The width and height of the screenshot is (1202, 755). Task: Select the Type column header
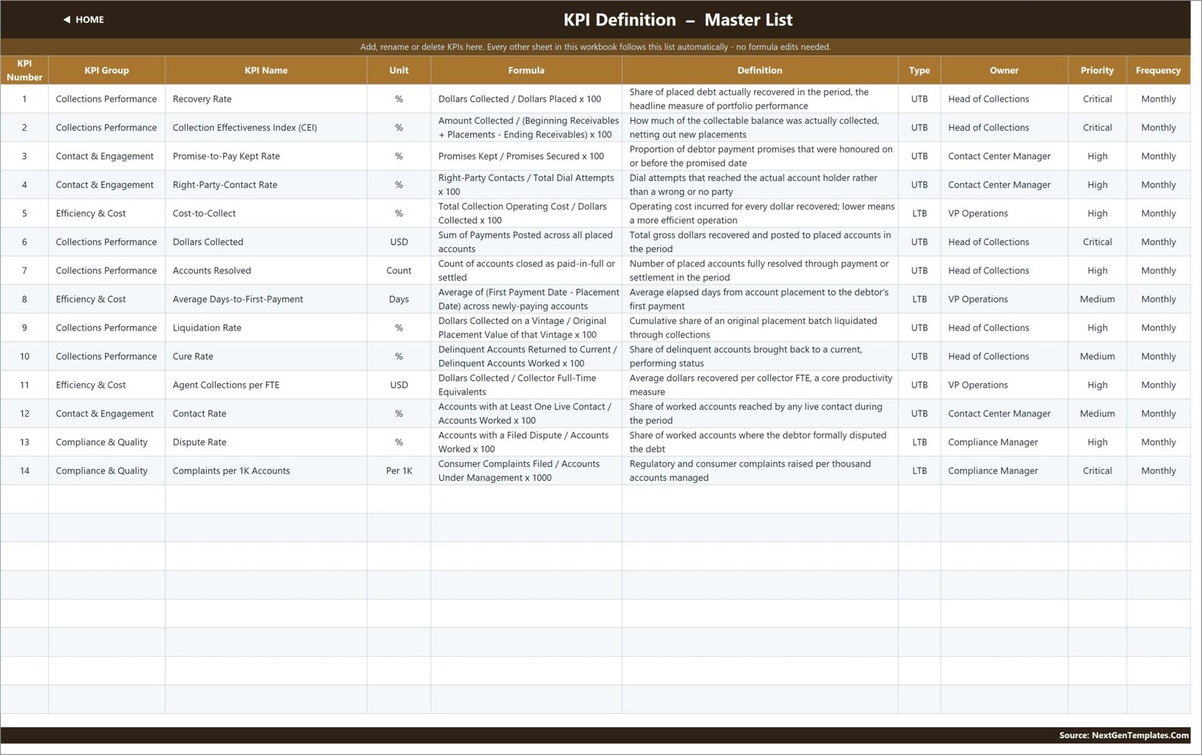(x=920, y=70)
